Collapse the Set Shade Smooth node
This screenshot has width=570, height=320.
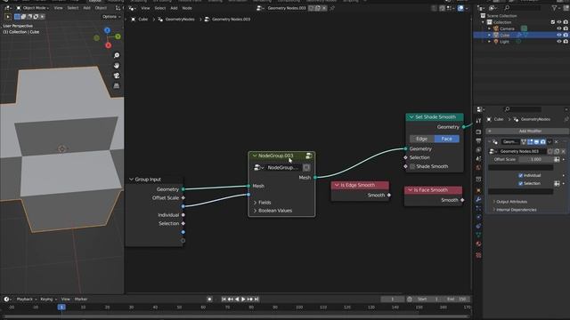pos(411,117)
